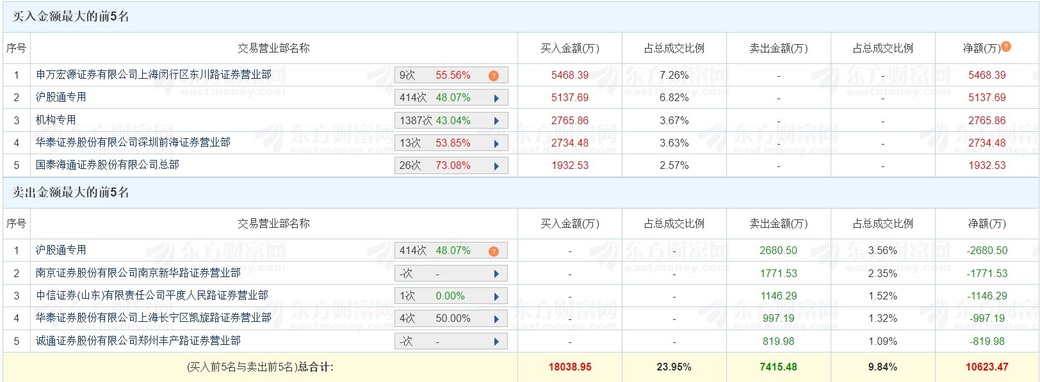Select total sell ratio 9.84%
Image resolution: width=1040 pixels, height=382 pixels.
tap(883, 367)
